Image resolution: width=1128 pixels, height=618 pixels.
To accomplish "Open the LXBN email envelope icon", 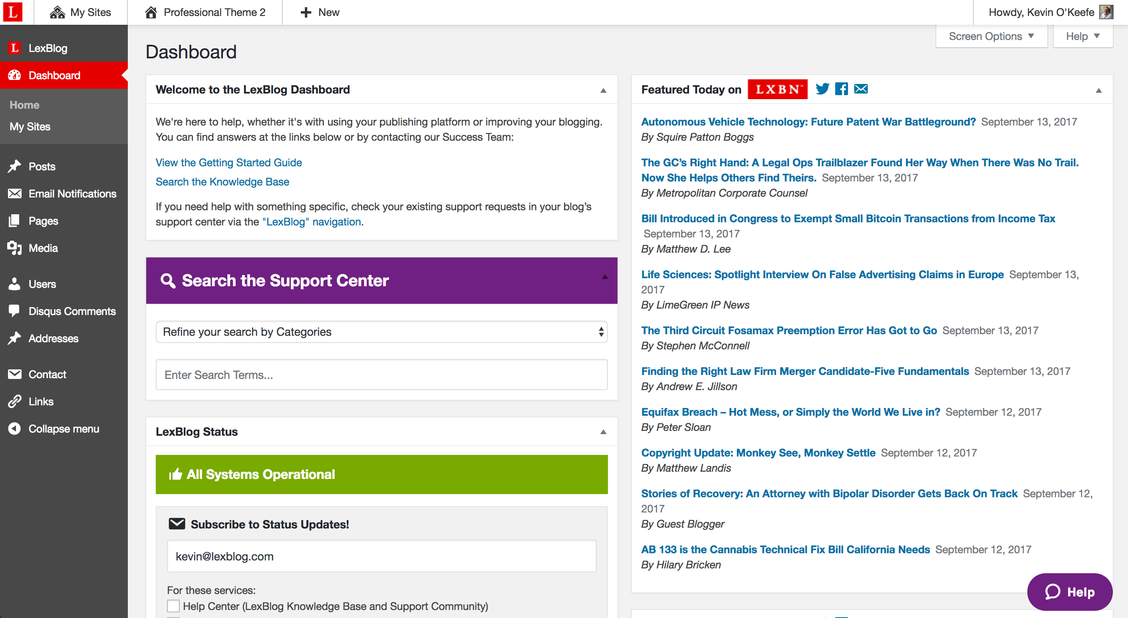I will click(861, 89).
